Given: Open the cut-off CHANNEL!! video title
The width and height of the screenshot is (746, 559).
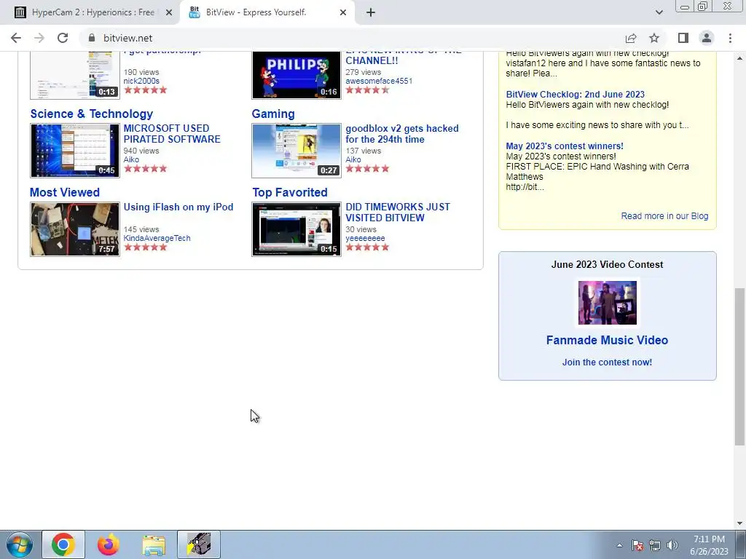Looking at the screenshot, I should point(404,58).
